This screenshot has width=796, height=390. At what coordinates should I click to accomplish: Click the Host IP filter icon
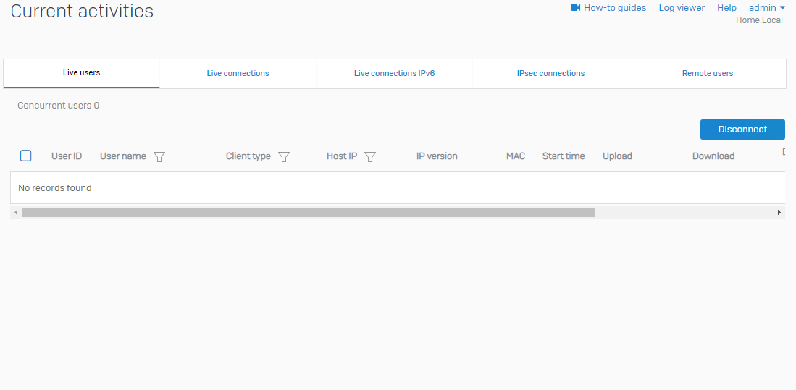[x=370, y=156]
